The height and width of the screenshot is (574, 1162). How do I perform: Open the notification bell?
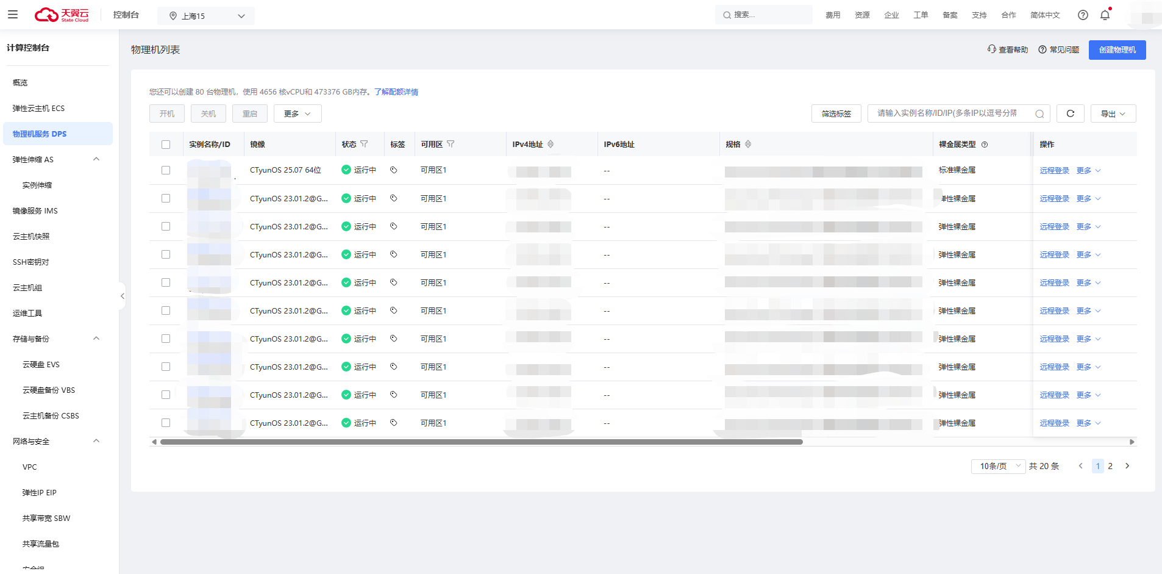coord(1105,15)
